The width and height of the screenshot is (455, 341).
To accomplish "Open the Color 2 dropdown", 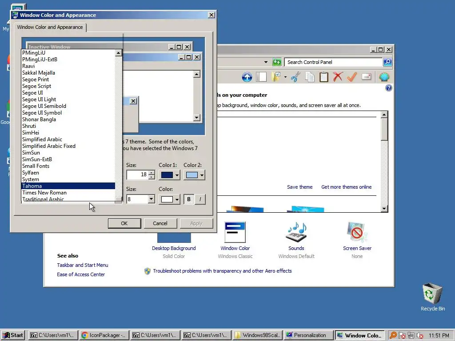I will [x=202, y=175].
